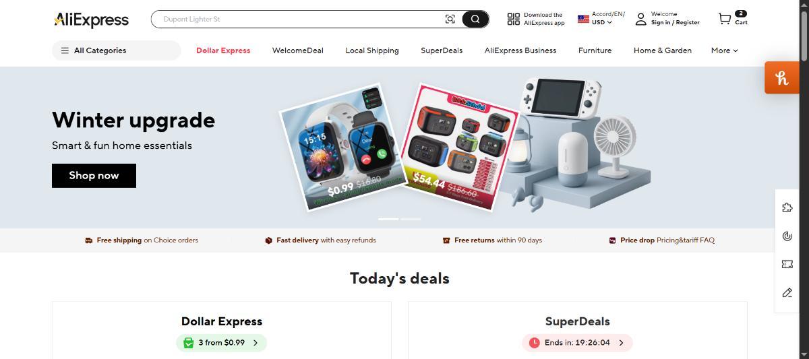Open the SuperDeals Ends in countdown chevron
The image size is (809, 359).
621,343
